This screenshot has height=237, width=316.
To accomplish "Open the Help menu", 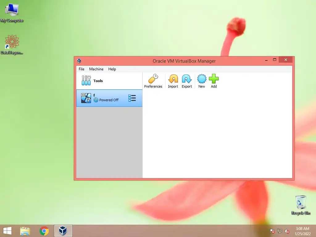I will click(112, 69).
